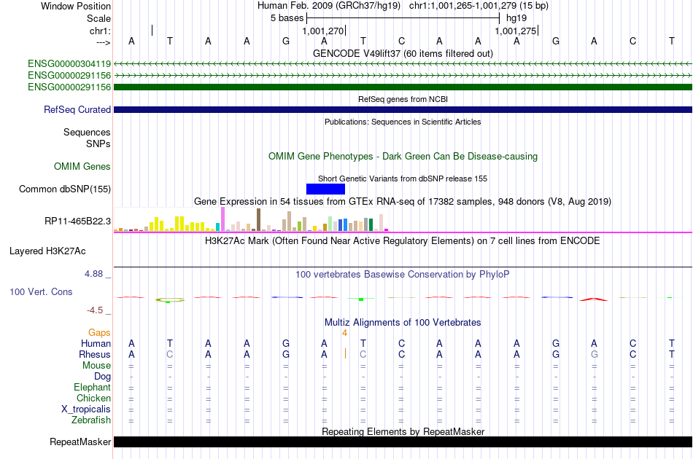
Task: Click the gray G in the Rhesus row
Action: tap(595, 354)
